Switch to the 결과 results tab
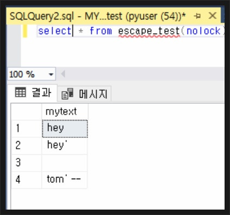This screenshot has width=230, height=215. 33,93
